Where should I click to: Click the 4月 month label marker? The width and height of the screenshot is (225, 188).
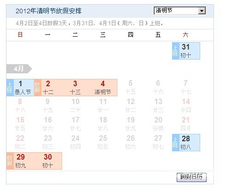pyautogui.click(x=19, y=69)
